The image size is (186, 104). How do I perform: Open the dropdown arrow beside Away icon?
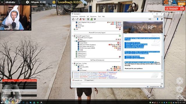(85, 19)
